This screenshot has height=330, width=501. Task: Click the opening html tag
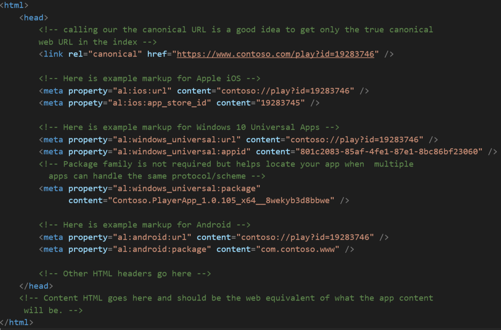click(x=14, y=6)
